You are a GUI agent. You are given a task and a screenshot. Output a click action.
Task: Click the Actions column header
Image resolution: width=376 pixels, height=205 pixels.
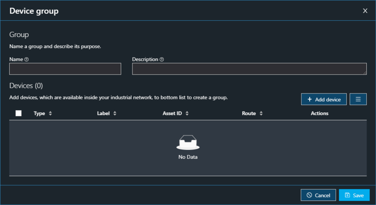(x=320, y=113)
